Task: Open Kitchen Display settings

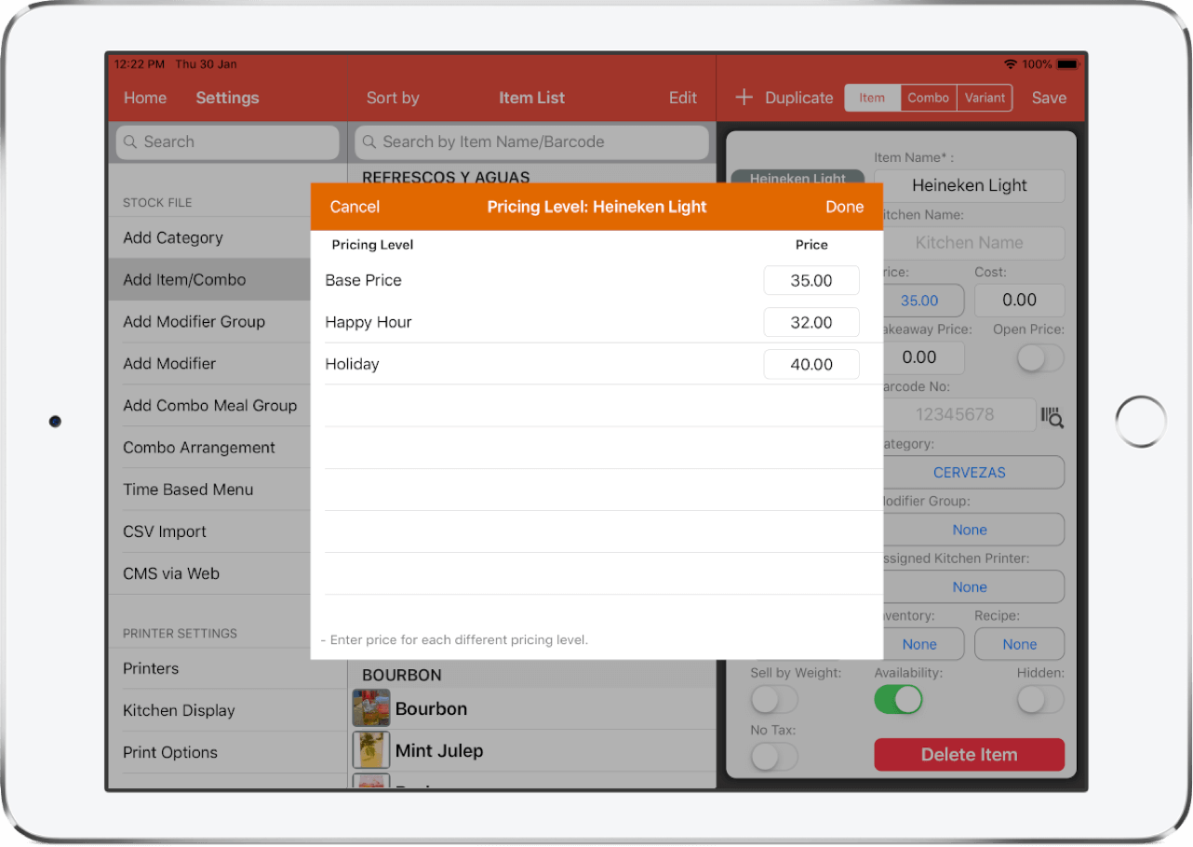Action: point(227,710)
